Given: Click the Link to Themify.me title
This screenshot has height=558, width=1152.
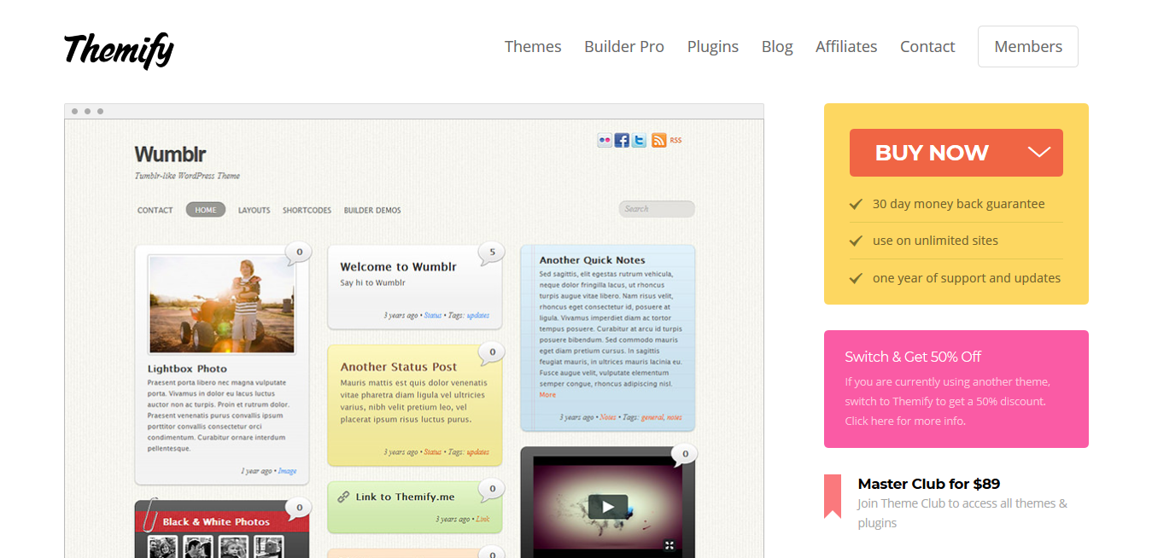Looking at the screenshot, I should [405, 497].
